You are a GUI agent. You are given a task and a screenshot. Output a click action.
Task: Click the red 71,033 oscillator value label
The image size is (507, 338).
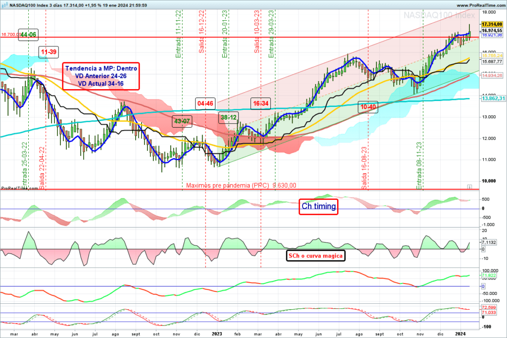(x=489, y=312)
